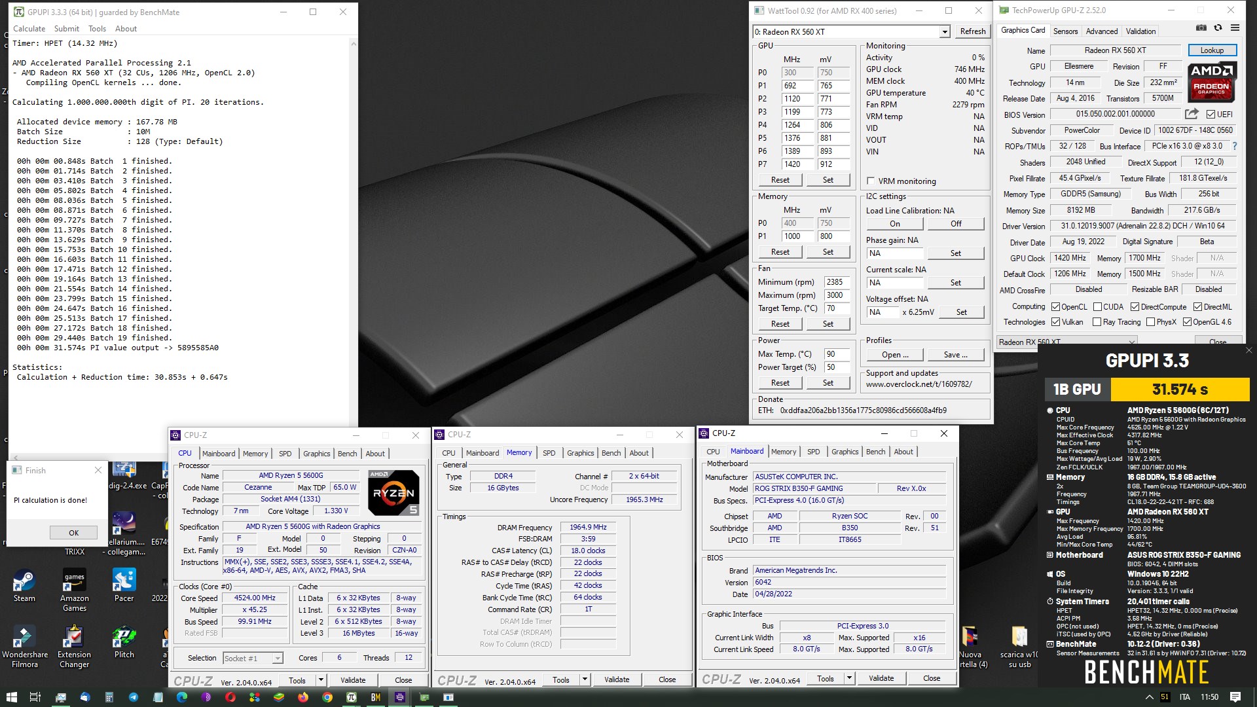Expand Tools arrow in CPU-Z Memory window
Image resolution: width=1257 pixels, height=707 pixels.
[585, 679]
